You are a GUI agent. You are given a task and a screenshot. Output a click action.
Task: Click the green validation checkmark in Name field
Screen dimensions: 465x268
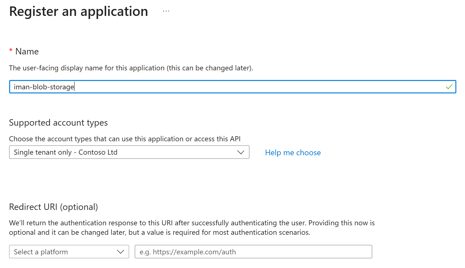pyautogui.click(x=449, y=87)
